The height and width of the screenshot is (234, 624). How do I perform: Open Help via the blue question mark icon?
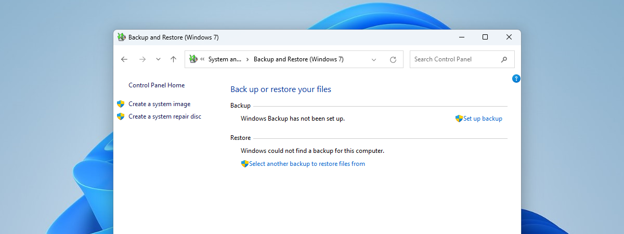point(516,79)
